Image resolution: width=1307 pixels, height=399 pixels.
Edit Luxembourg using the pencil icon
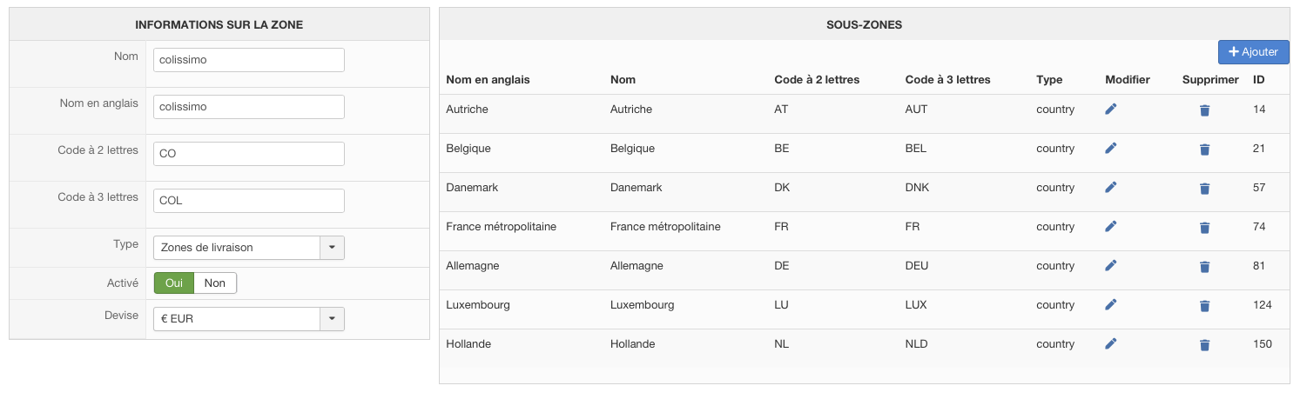point(1110,305)
